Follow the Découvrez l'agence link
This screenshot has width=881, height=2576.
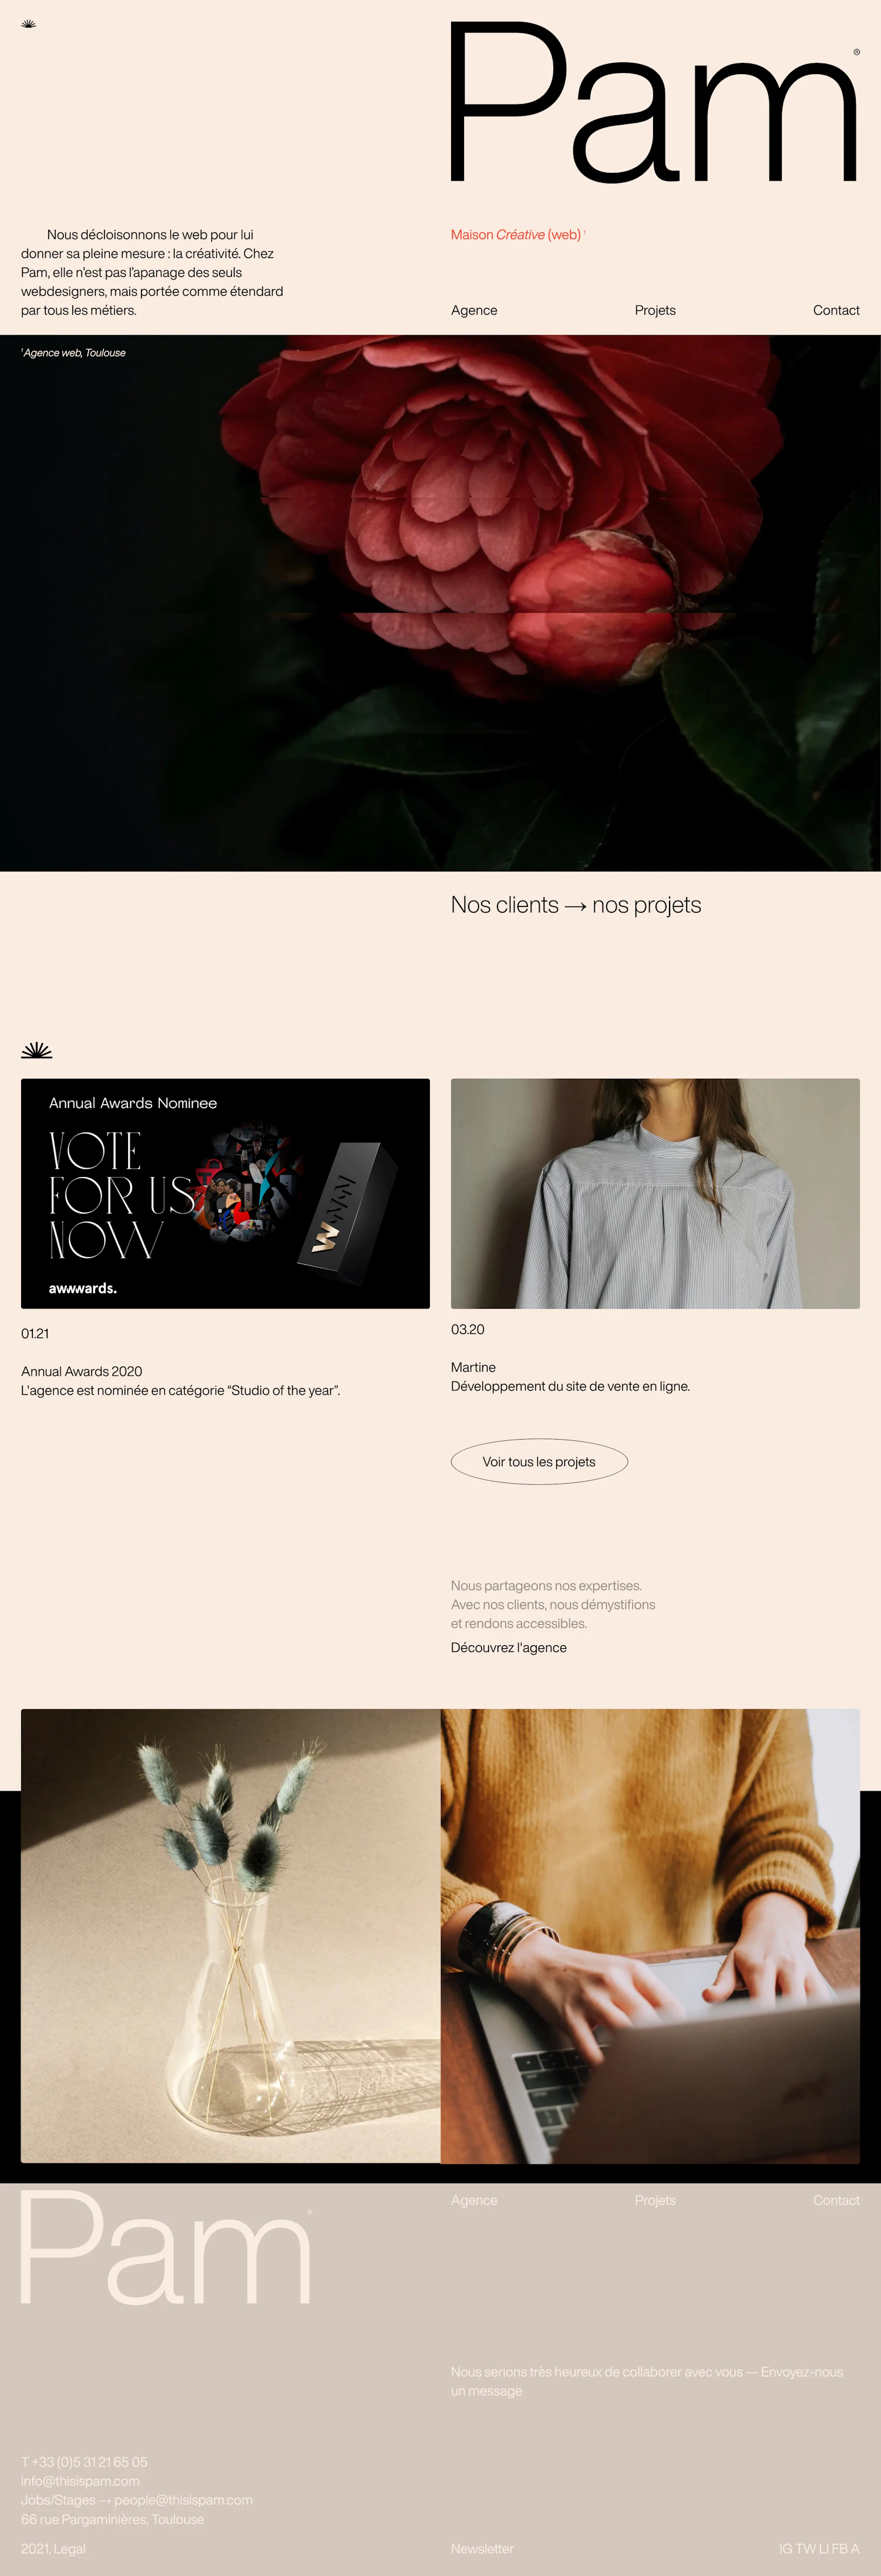509,1647
